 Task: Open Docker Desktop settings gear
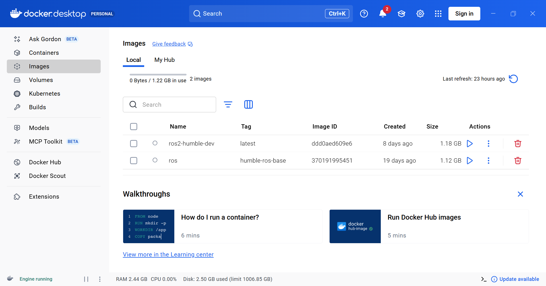420,14
